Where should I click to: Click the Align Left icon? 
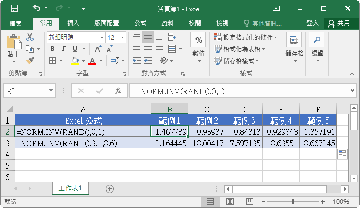pos(137,49)
